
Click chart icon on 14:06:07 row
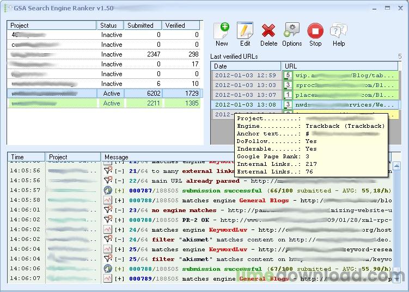coord(108,278)
